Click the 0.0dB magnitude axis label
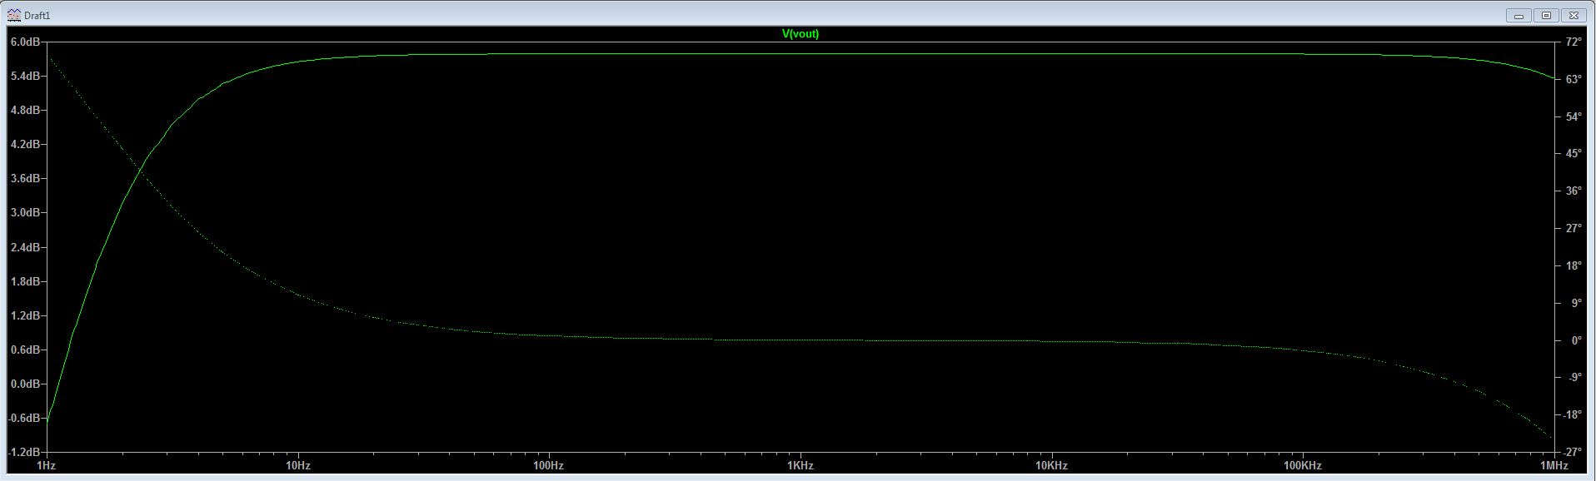The width and height of the screenshot is (1596, 481). pos(25,384)
